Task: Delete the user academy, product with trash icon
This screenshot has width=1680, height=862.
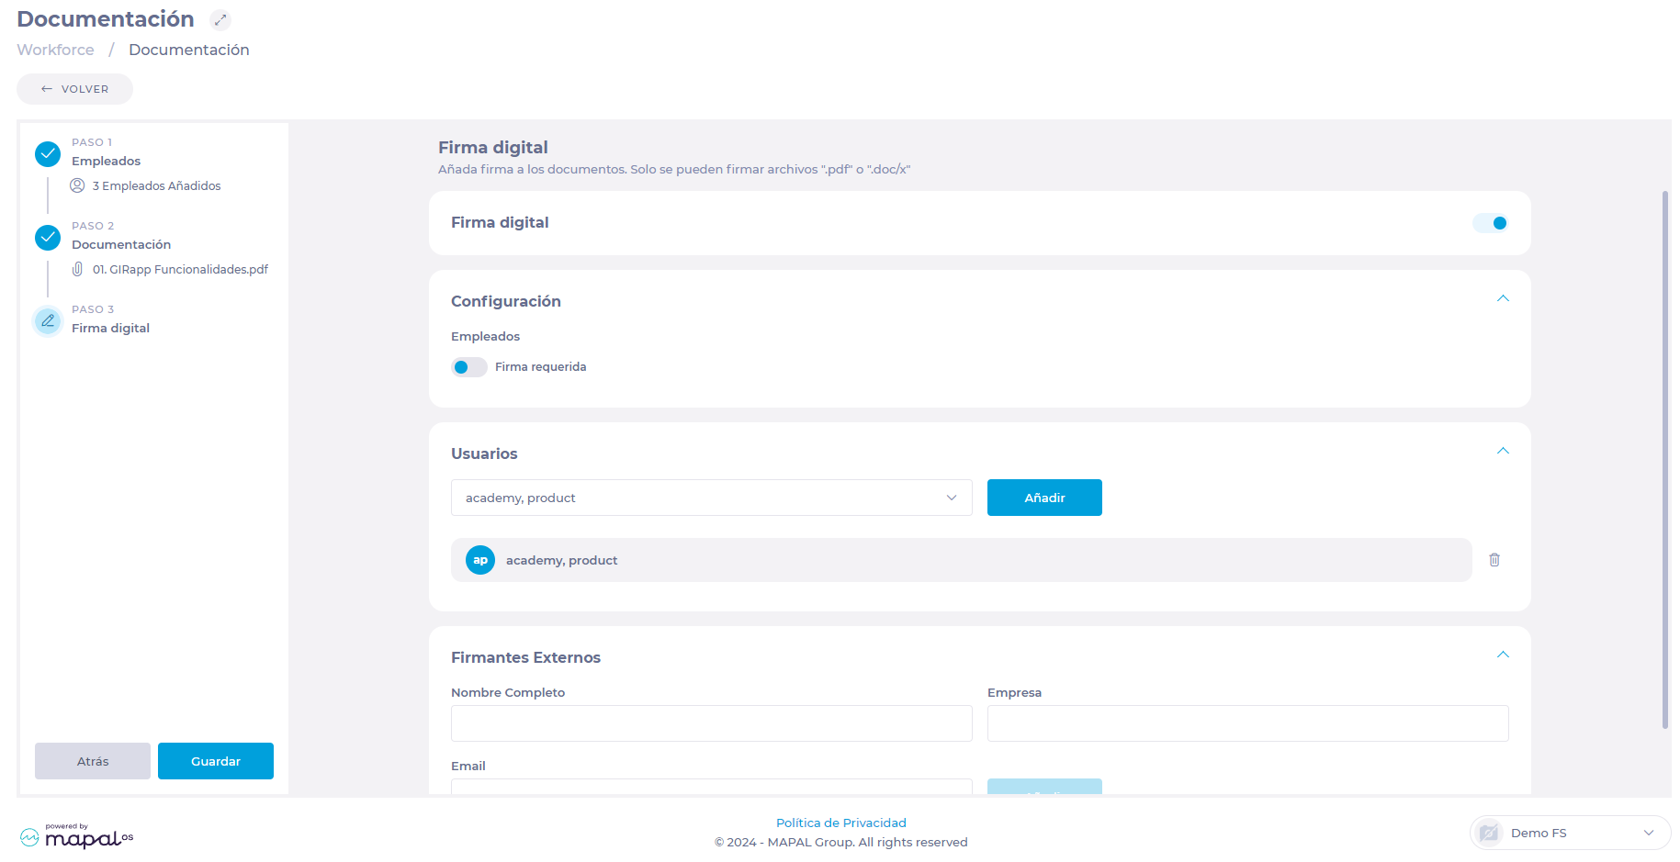Action: (1494, 560)
